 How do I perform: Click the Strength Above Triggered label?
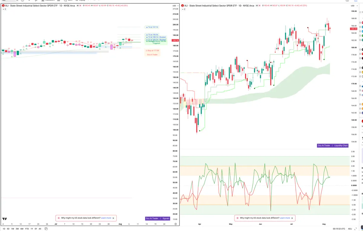(x=156, y=42)
